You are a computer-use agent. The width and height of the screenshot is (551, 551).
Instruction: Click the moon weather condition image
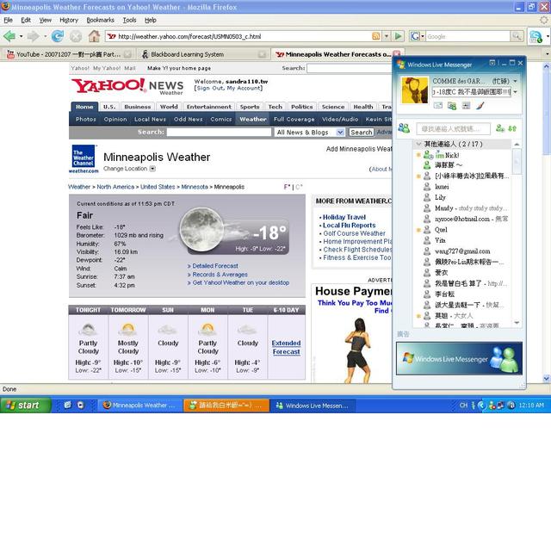coord(201,229)
